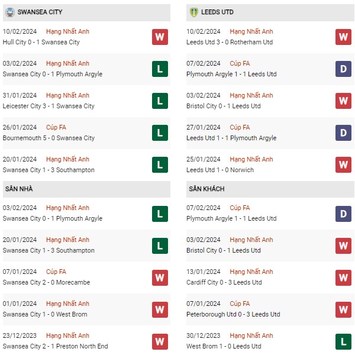Open Hạng Nhất Anh link for Hull City match
The height and width of the screenshot is (355, 355).
coord(67,31)
